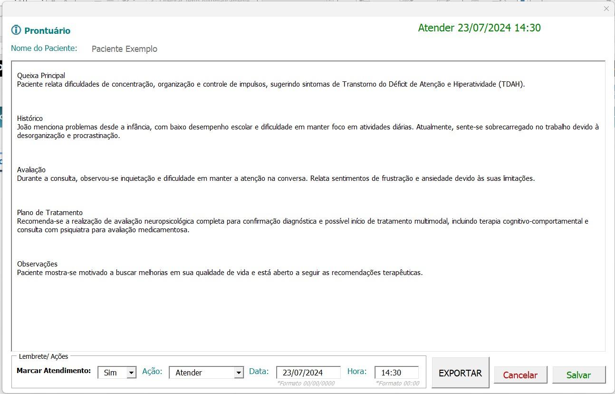Open the Marcar Atendimento dropdown arrow
This screenshot has width=615, height=394.
point(132,373)
